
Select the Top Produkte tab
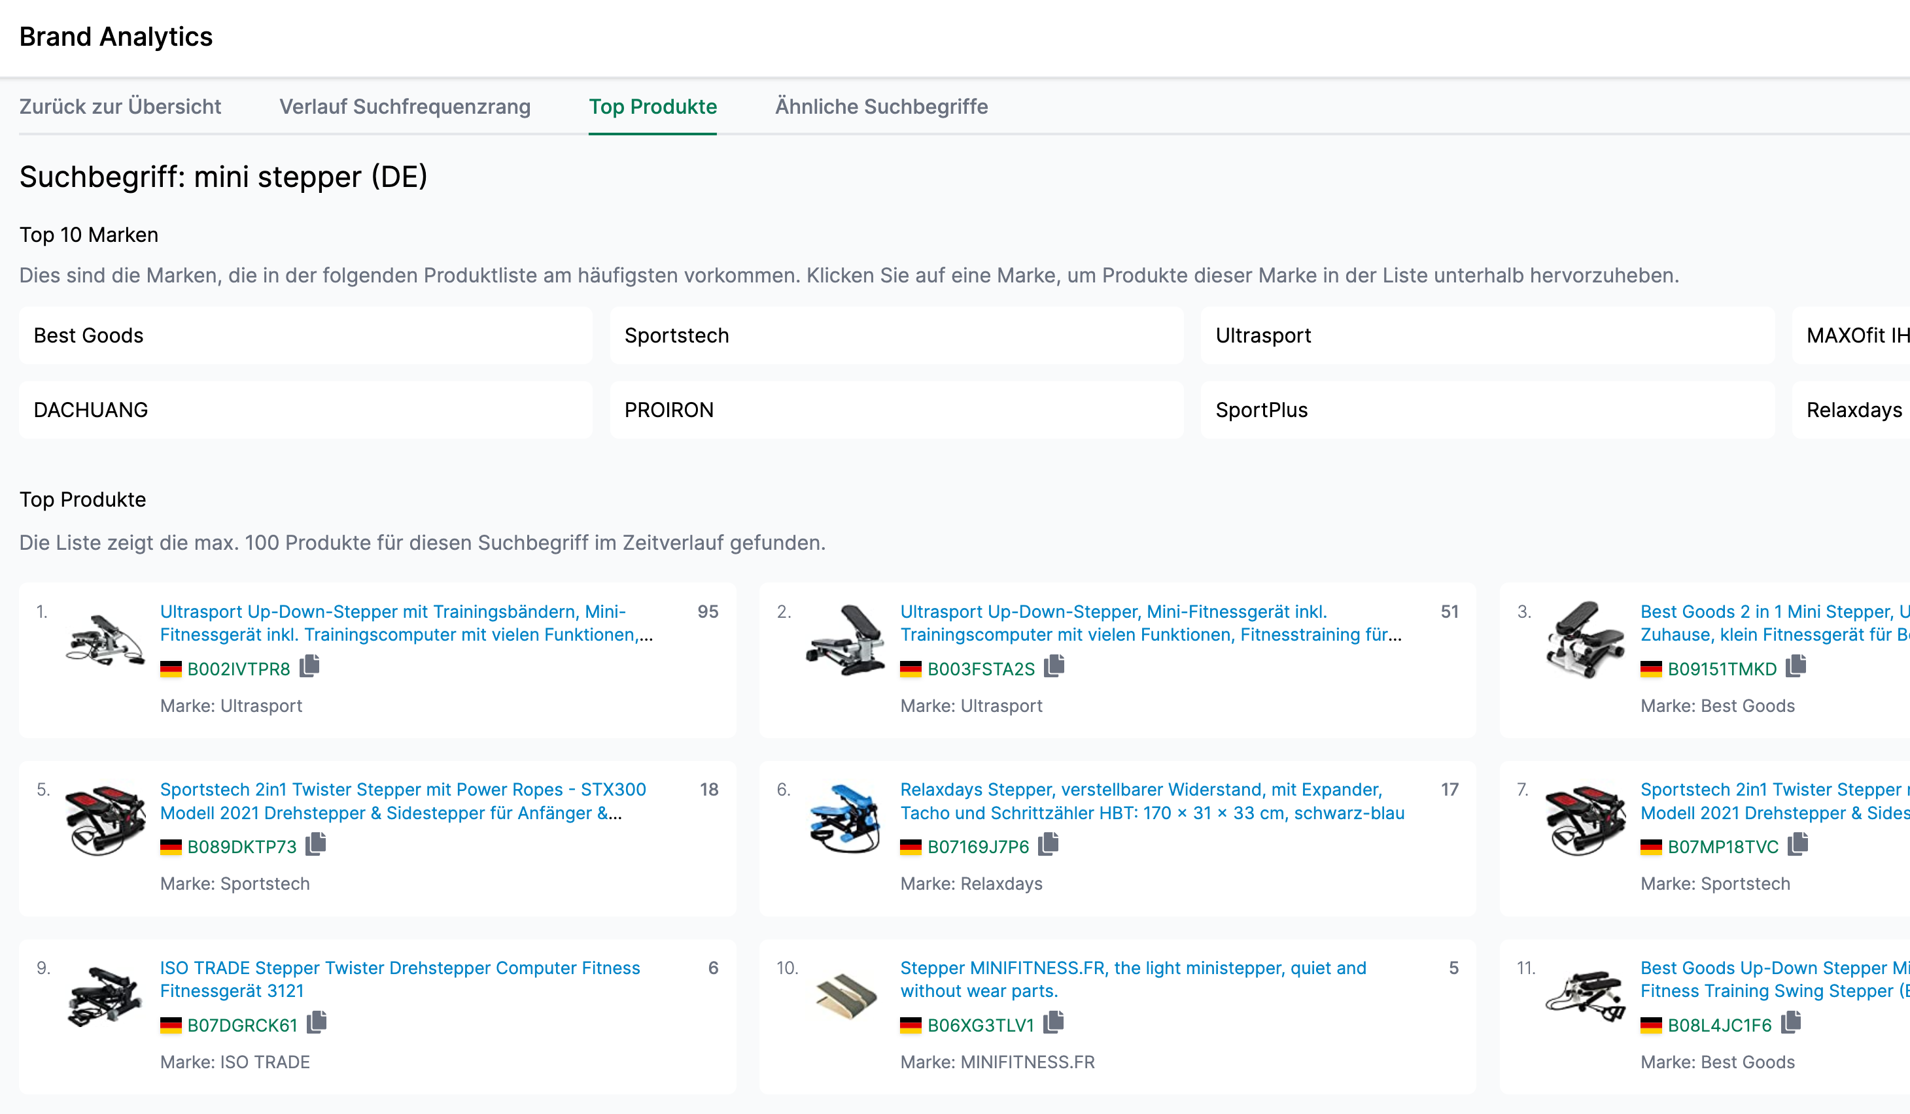[653, 107]
